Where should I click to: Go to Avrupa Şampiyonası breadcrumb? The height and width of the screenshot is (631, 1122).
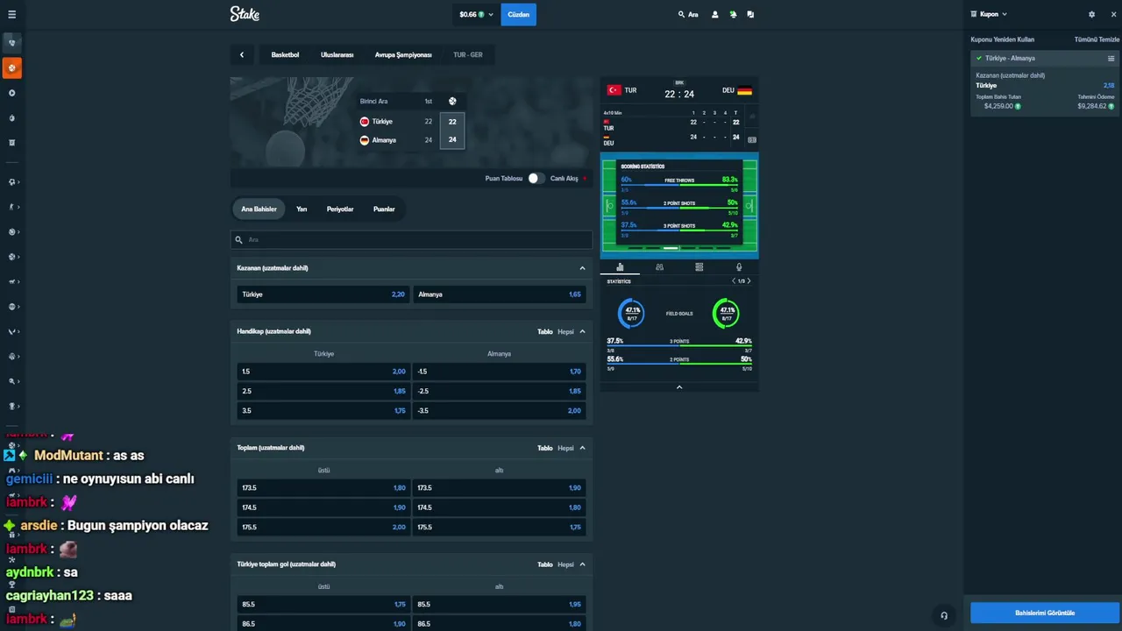click(403, 54)
